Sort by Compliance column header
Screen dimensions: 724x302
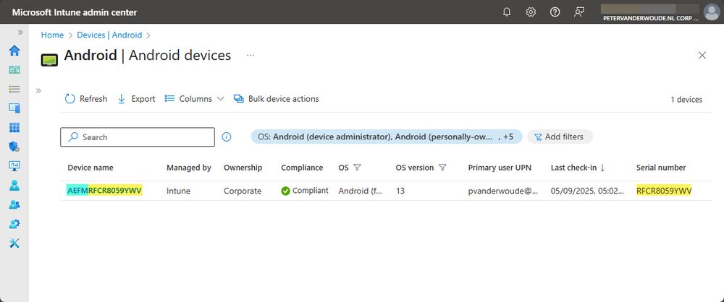[302, 168]
